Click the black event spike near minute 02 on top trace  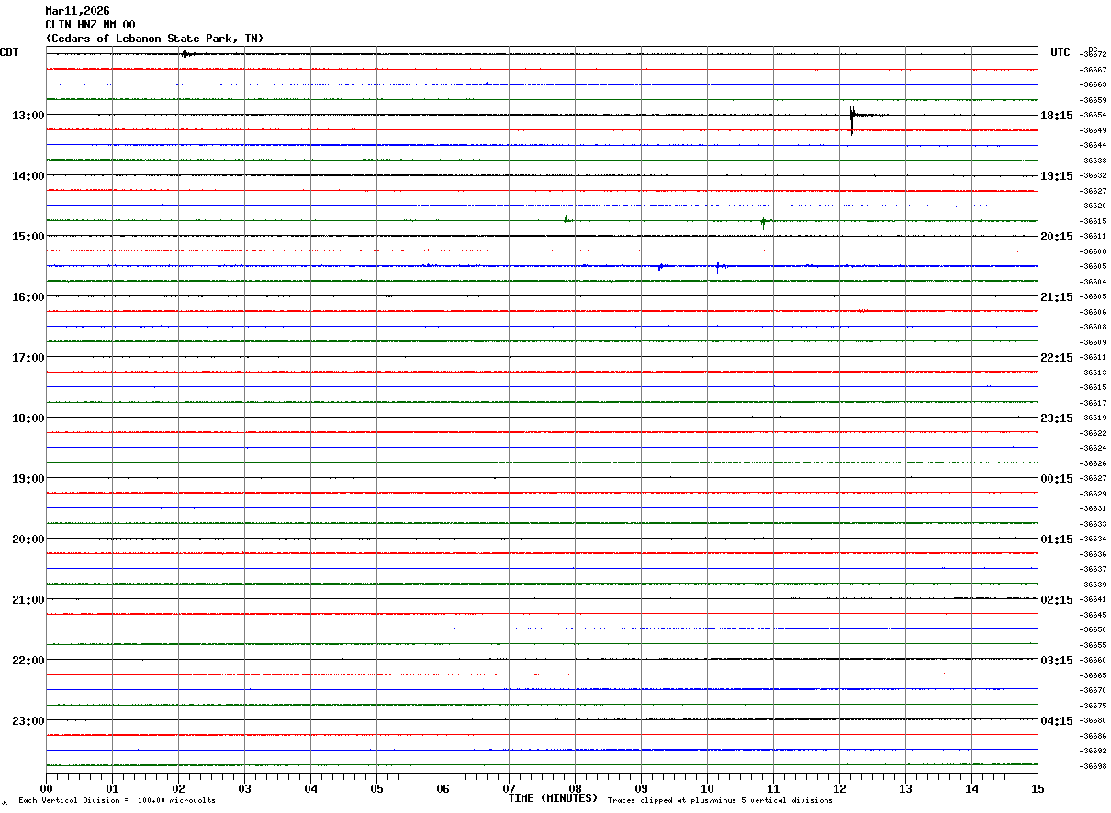pyautogui.click(x=185, y=53)
